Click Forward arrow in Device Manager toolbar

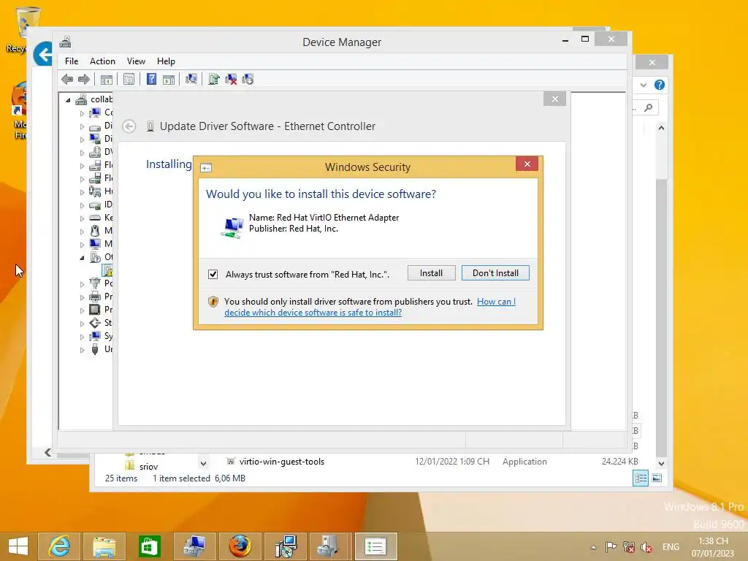click(x=84, y=79)
